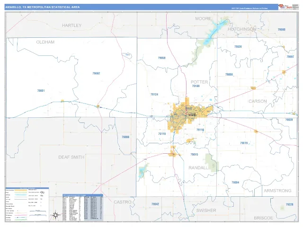Click the map title Amarillo, TX Metropolitan Statistical Area
This screenshot has width=303, height=227.
point(43,7)
